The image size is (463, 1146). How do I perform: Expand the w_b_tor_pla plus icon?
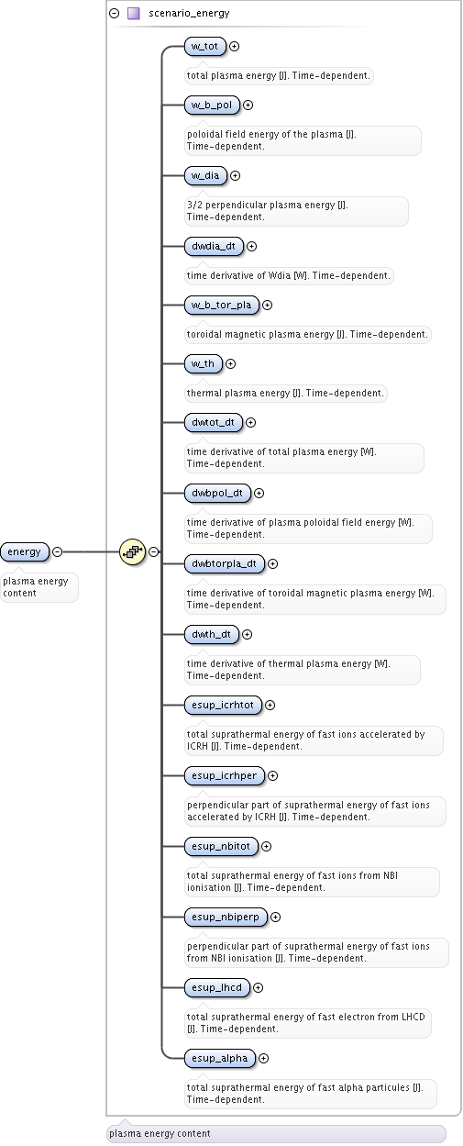(x=267, y=305)
